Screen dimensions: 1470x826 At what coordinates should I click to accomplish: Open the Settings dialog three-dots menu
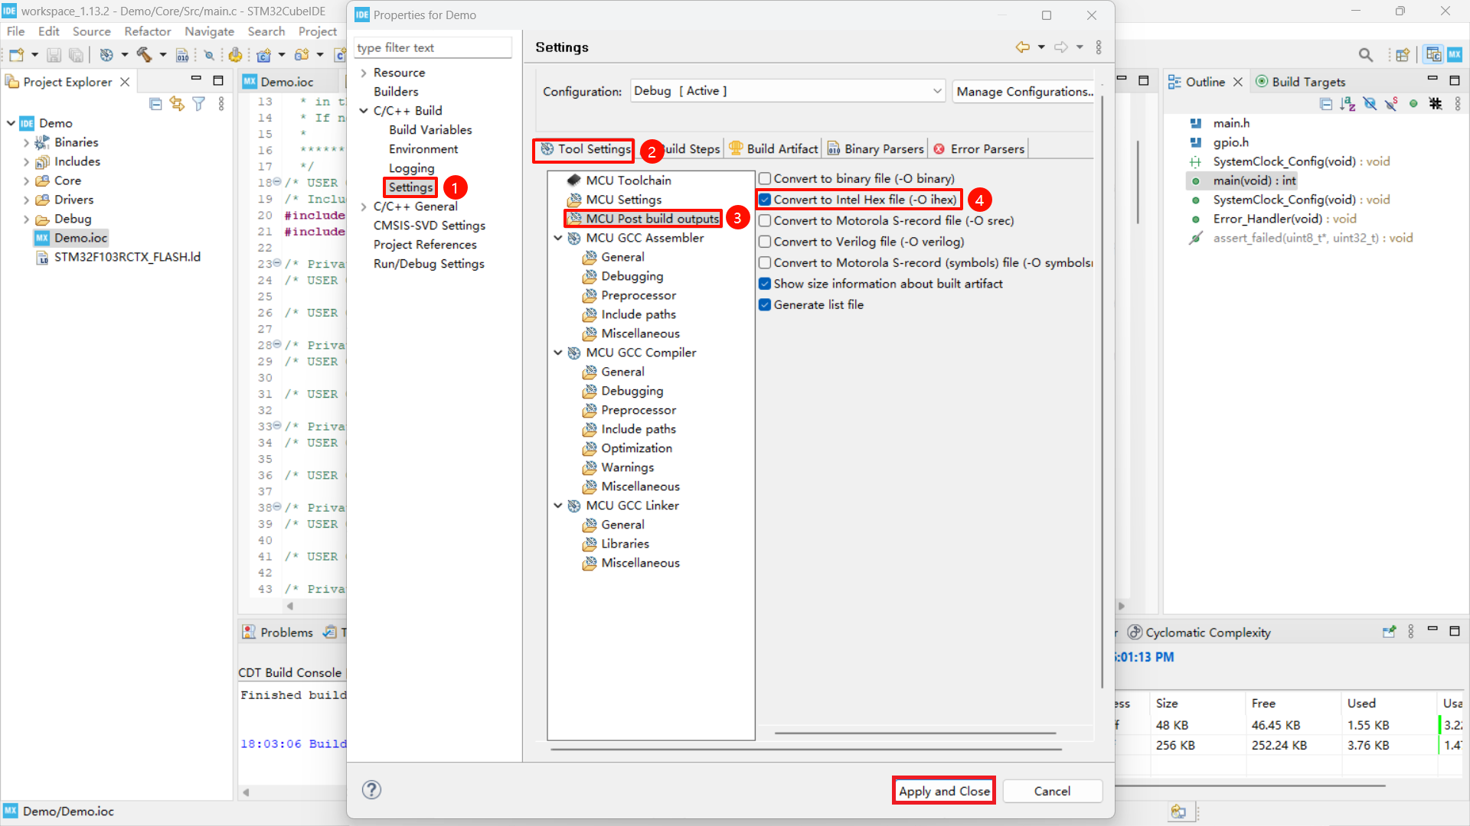click(1099, 47)
